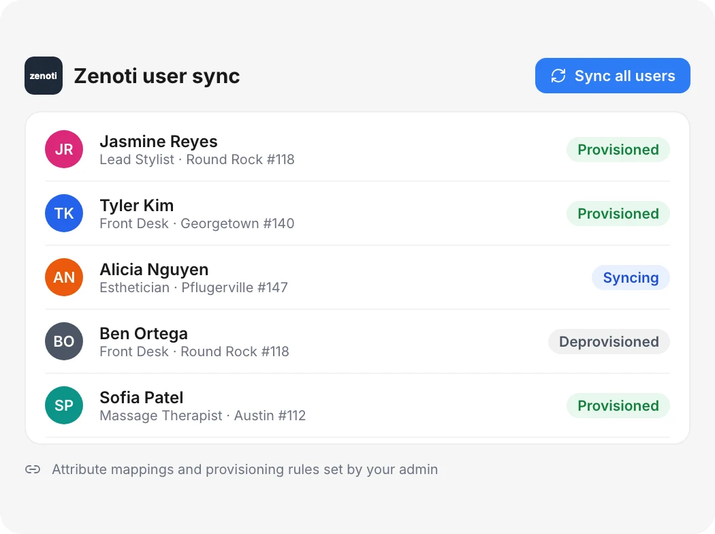Click Sofia Patel's Provisioned status badge

coord(618,405)
